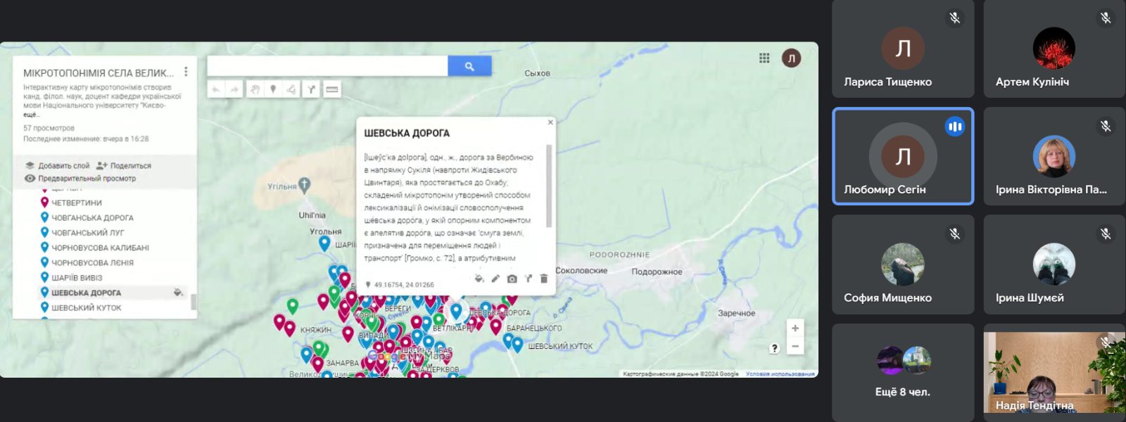Select the Measure distances ruler tool
Screen dimensions: 1126x422
[x=332, y=89]
